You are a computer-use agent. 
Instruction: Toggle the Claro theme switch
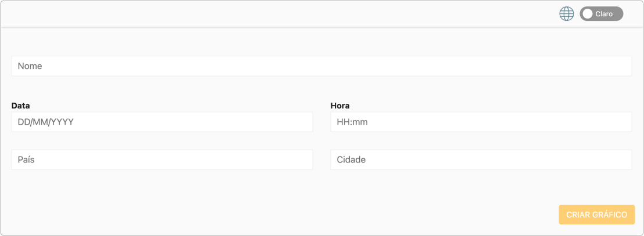tap(601, 14)
